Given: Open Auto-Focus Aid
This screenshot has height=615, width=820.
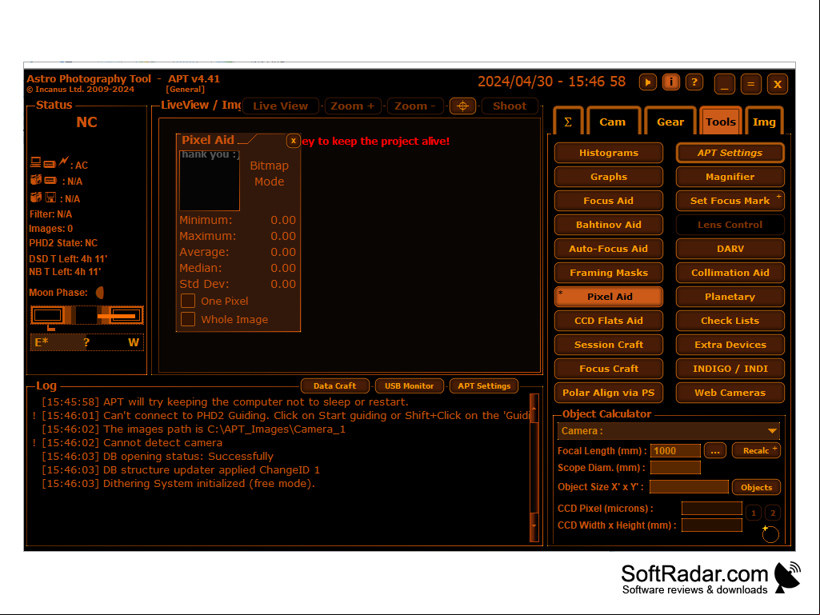Looking at the screenshot, I should tap(609, 249).
